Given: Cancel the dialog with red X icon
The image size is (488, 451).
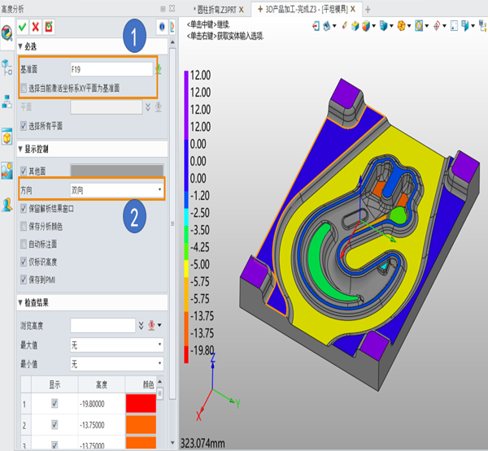Looking at the screenshot, I should click(x=36, y=27).
